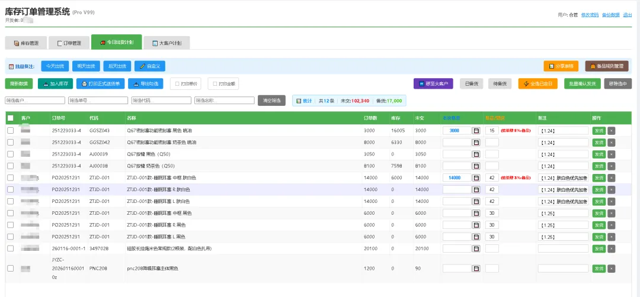Image resolution: width=640 pixels, height=297 pixels.
Task: Click the 待备货 button
Action: click(x=500, y=84)
